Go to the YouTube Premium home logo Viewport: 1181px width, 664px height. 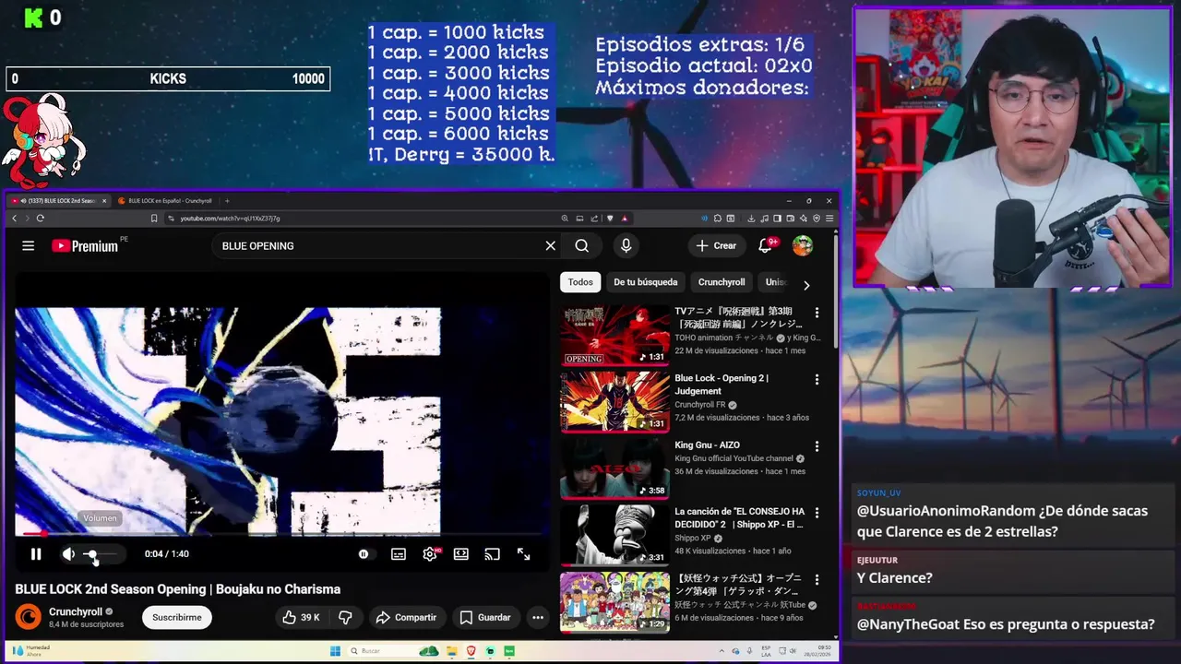click(85, 245)
